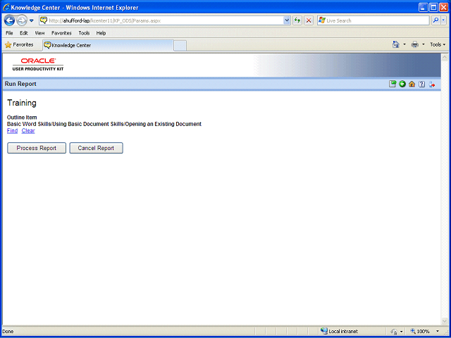Open the recent pages dropdown arrow
This screenshot has width=451, height=338.
(32, 20)
